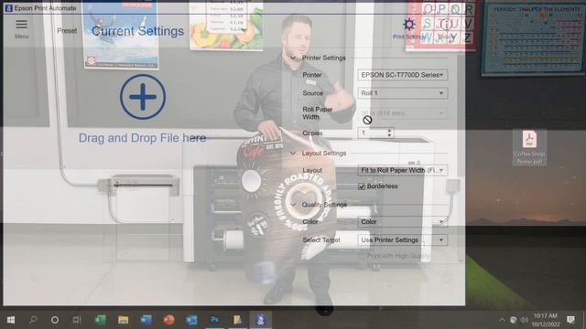Open File Explorer from taskbar
Screen dimensions: 586x329
point(123,320)
